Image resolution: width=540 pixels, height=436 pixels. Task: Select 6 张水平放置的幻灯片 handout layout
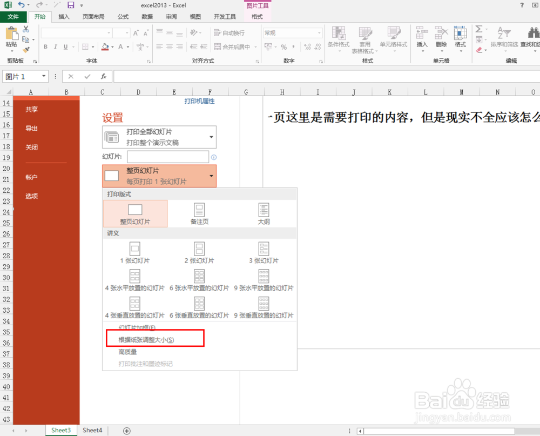pos(199,280)
